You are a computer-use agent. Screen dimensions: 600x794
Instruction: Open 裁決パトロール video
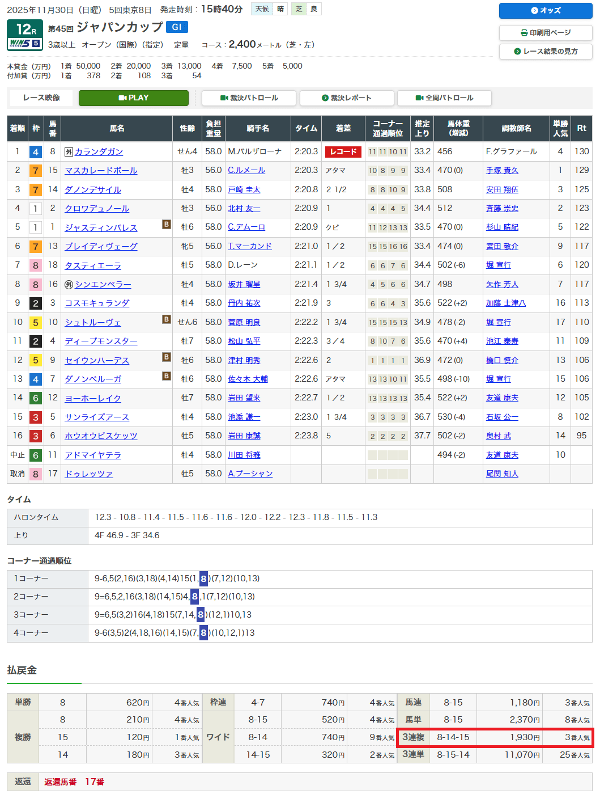pos(249,98)
